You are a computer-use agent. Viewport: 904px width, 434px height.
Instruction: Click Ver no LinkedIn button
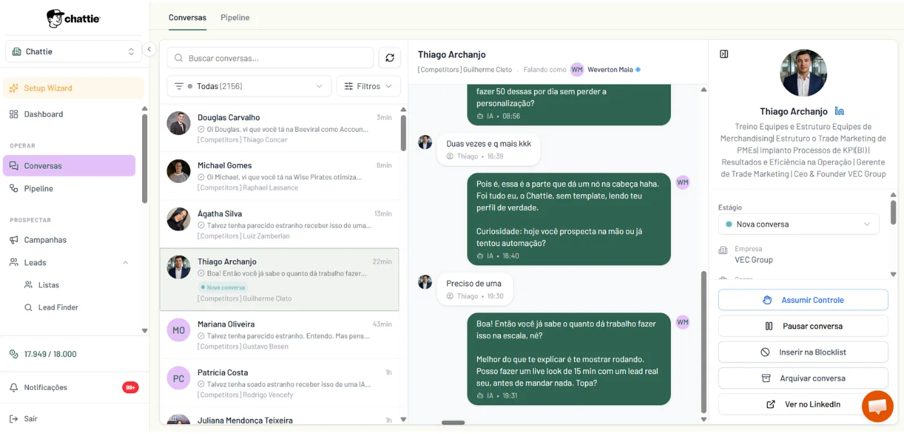803,404
